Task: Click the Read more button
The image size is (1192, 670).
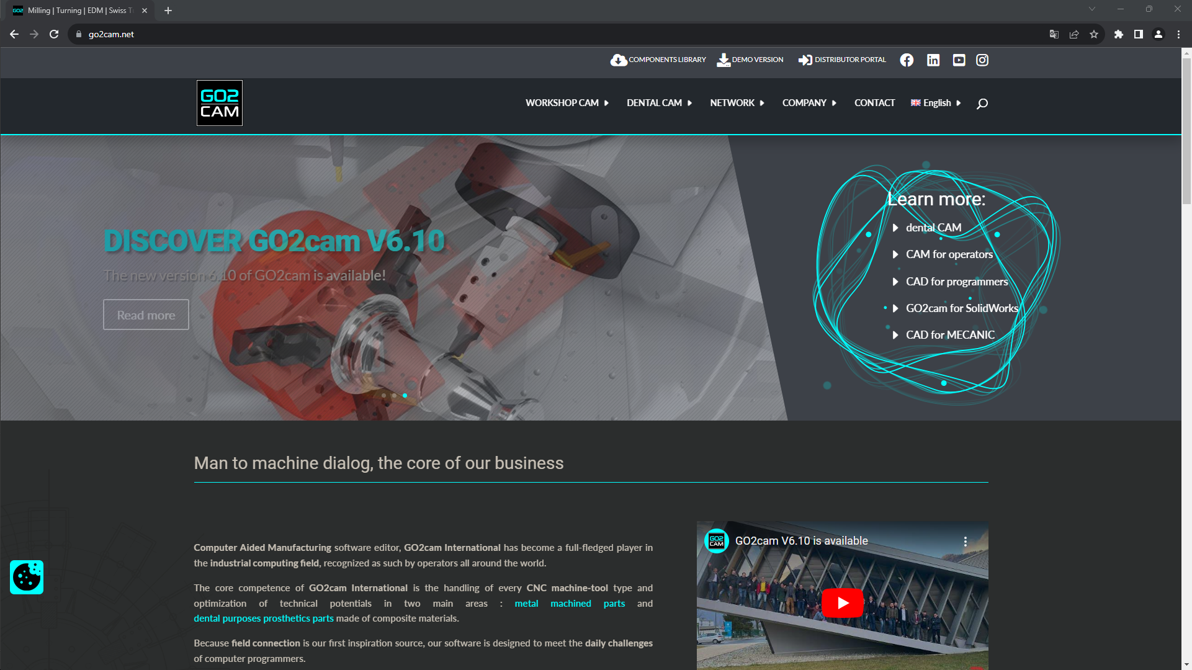Action: [145, 315]
